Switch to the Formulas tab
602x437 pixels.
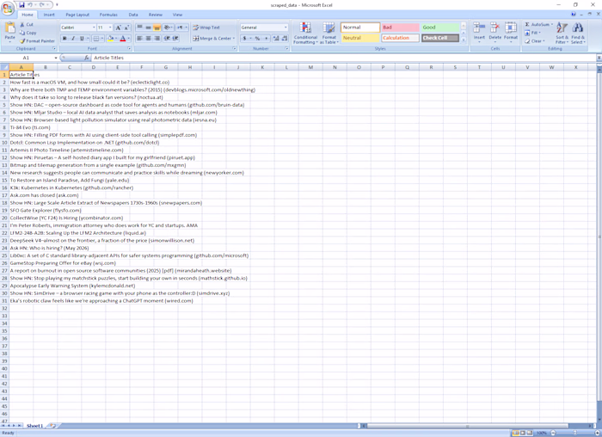coord(108,15)
